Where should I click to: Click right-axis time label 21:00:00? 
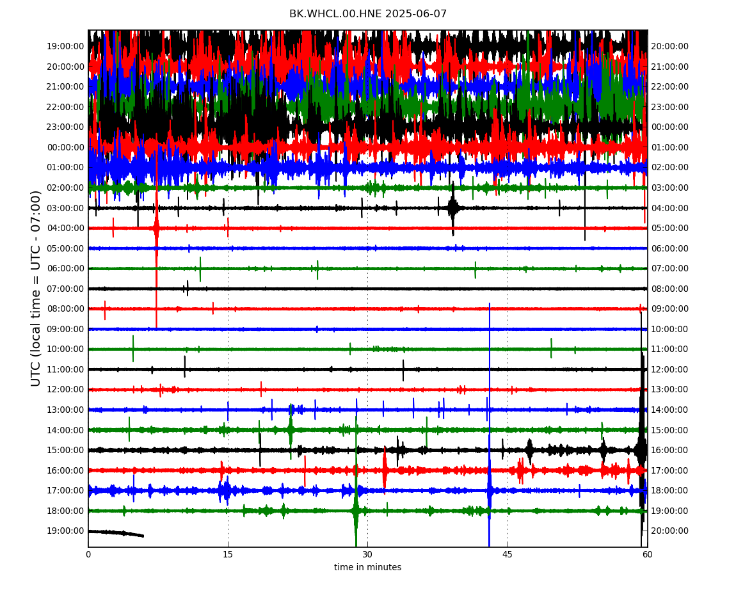coord(670,67)
